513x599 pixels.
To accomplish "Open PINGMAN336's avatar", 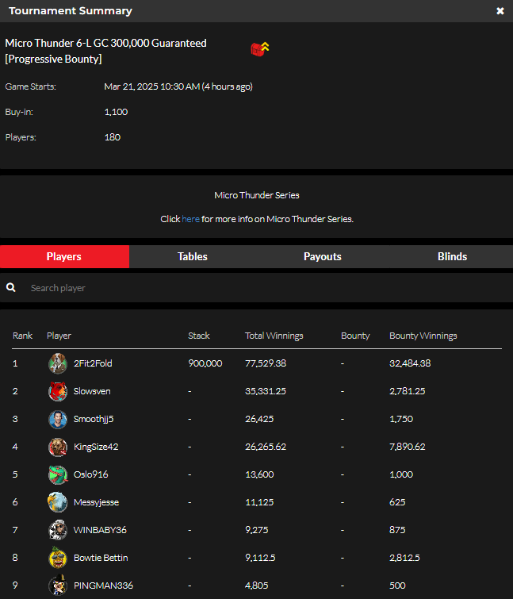I will pos(58,586).
